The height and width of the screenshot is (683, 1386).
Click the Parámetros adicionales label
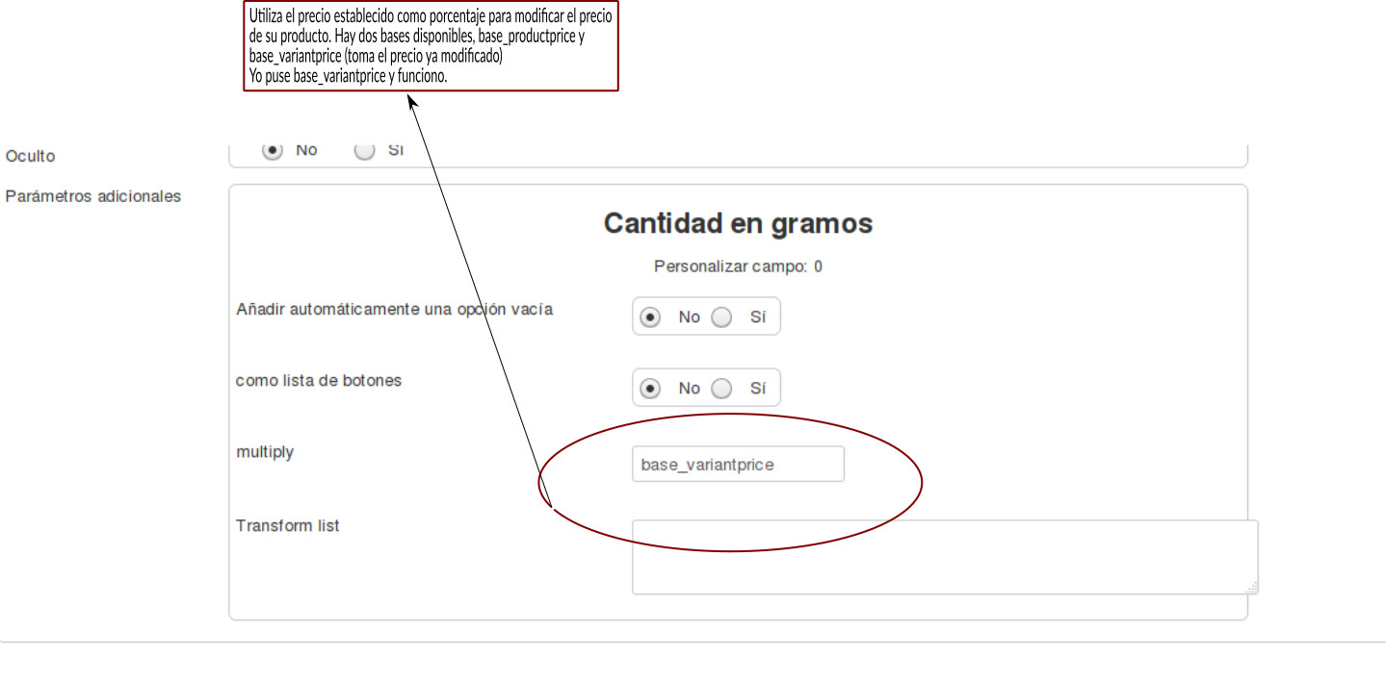point(93,196)
